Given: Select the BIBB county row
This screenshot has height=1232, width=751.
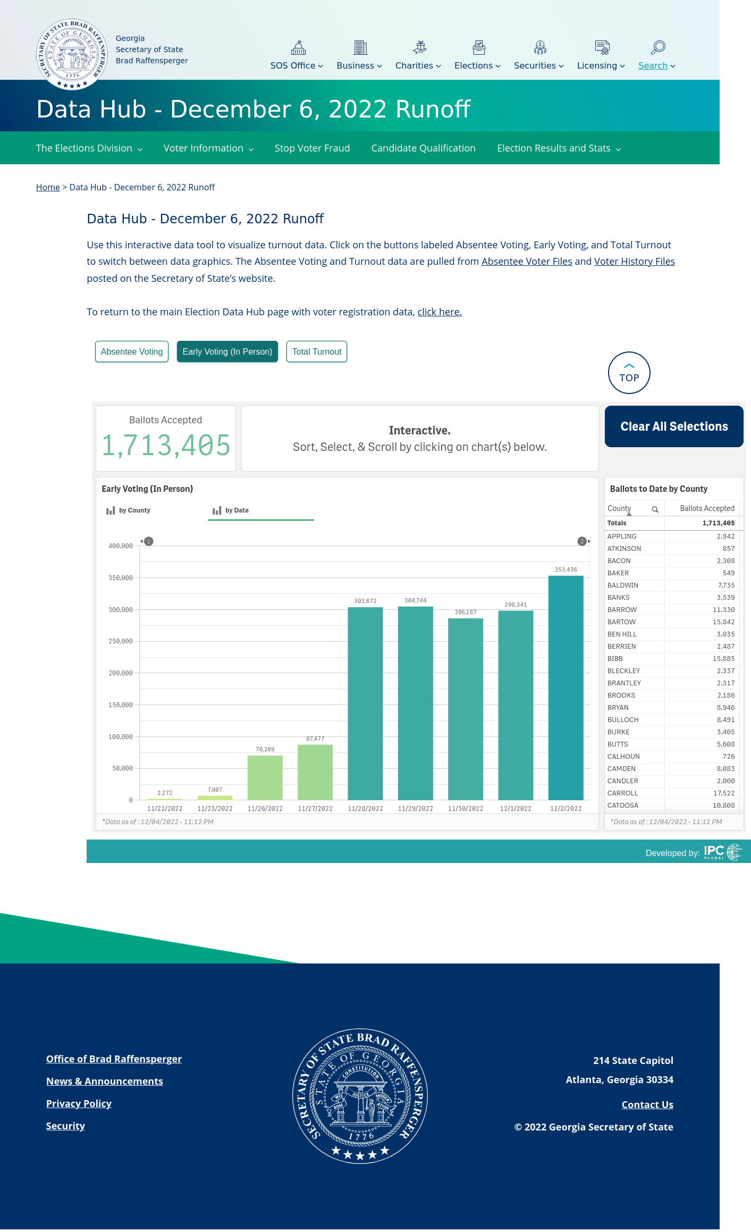Looking at the screenshot, I should (673, 659).
